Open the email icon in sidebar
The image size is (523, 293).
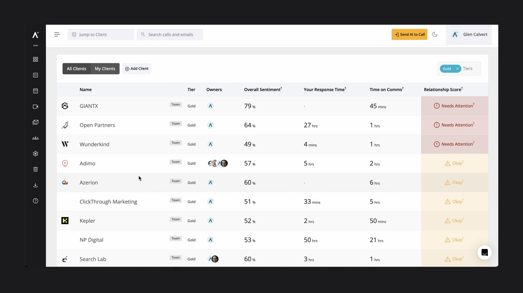coord(35,122)
